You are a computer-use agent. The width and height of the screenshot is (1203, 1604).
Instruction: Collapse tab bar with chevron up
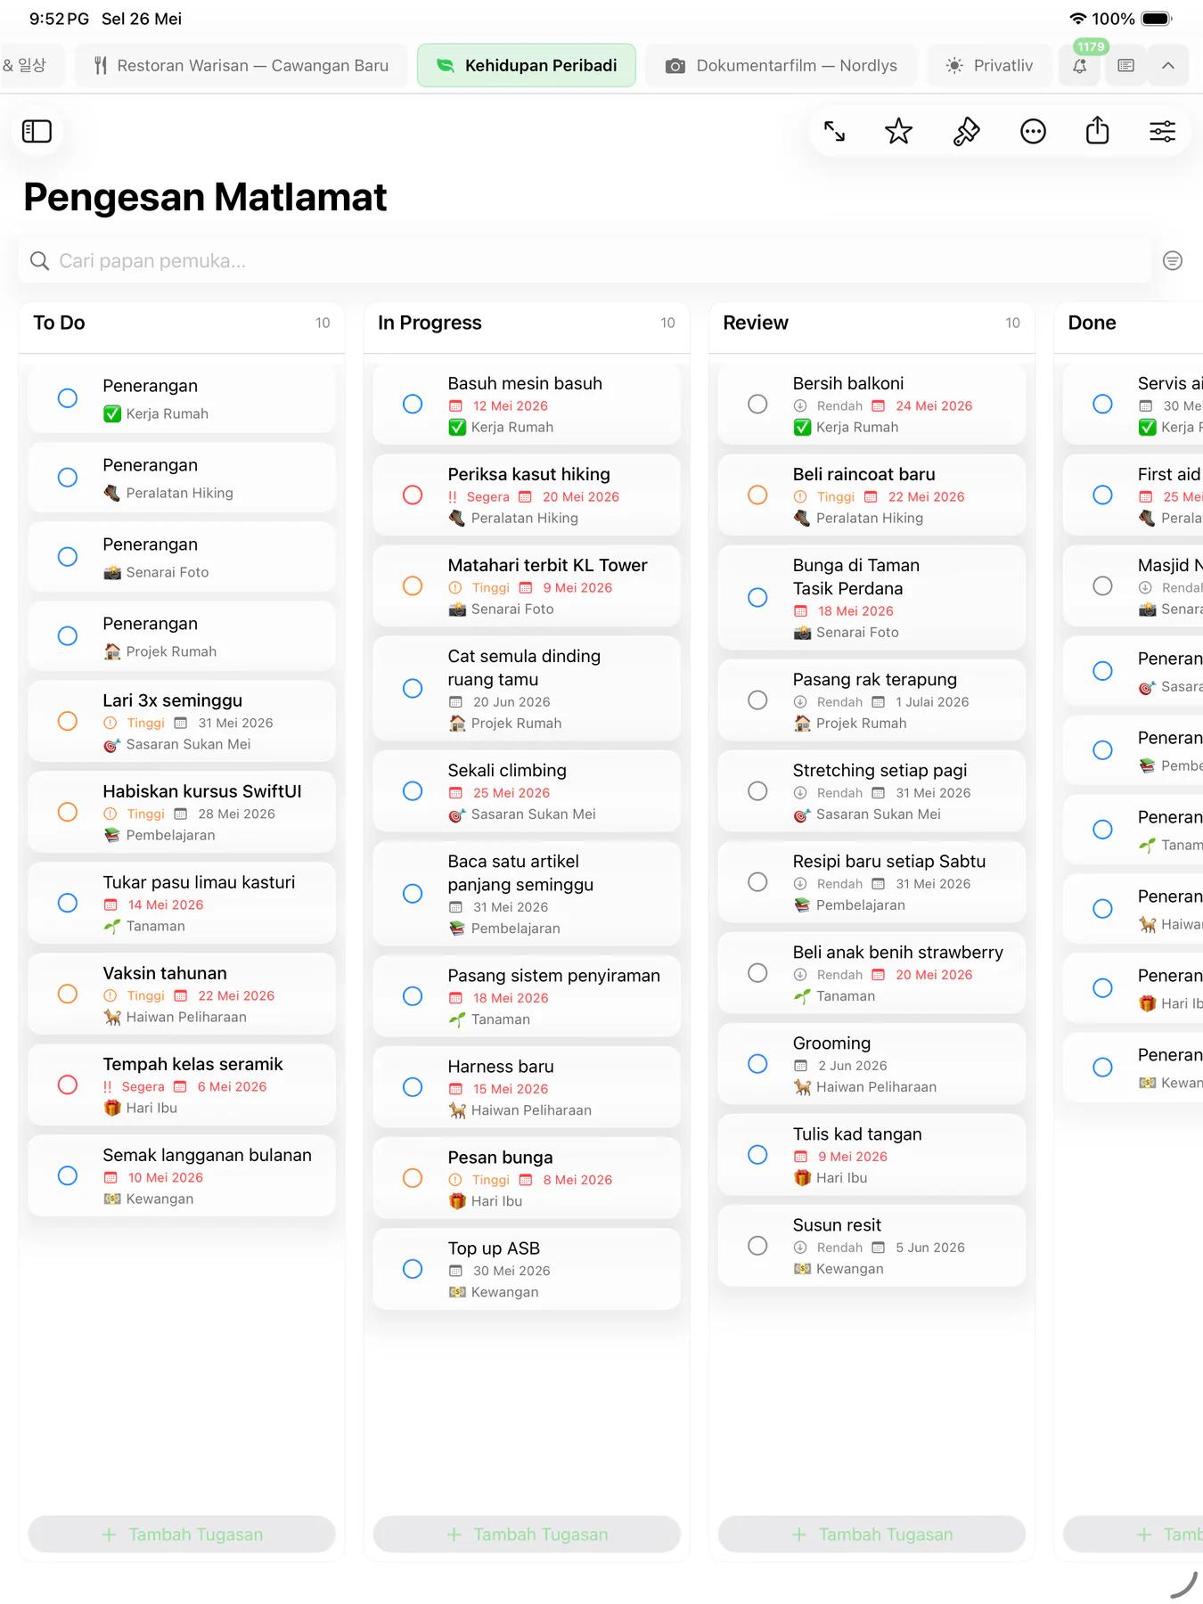pos(1167,66)
